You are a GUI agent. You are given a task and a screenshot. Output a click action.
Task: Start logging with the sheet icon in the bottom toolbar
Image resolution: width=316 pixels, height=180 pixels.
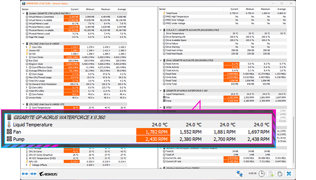[x=270, y=173]
